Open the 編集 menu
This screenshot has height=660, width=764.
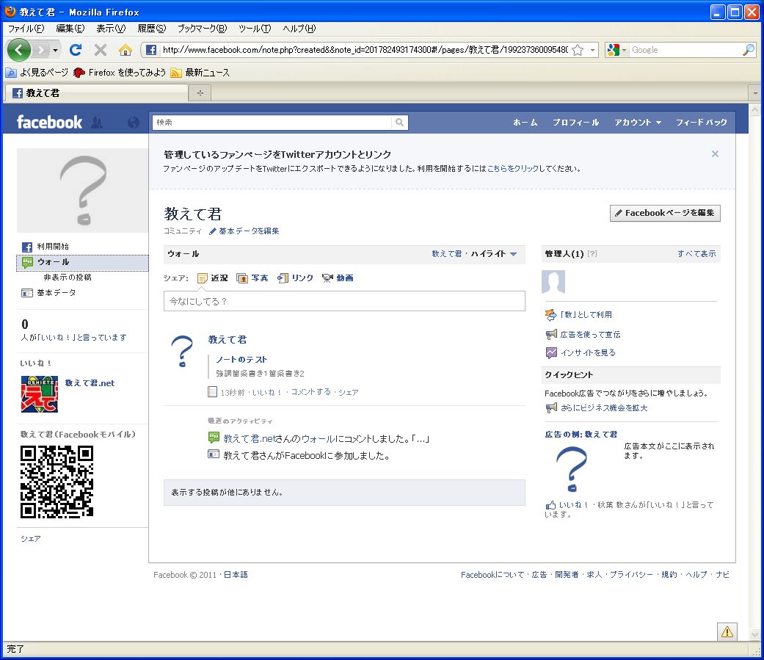(70, 29)
